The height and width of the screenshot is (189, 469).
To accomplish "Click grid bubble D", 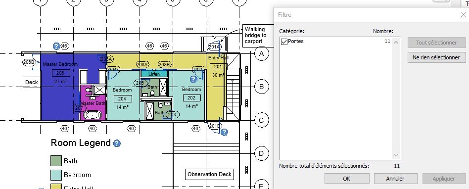I will click(261, 154).
